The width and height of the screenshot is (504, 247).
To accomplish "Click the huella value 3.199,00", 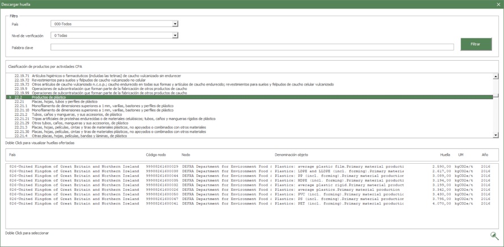I will (442, 185).
